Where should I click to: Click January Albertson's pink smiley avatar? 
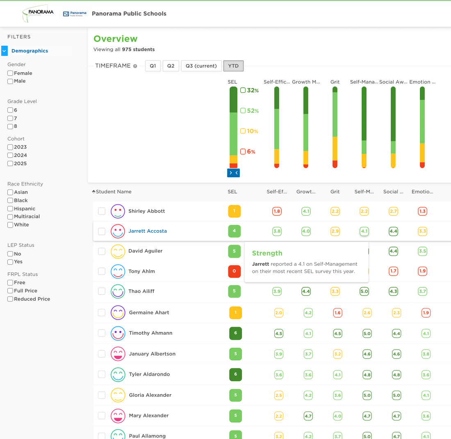(118, 354)
